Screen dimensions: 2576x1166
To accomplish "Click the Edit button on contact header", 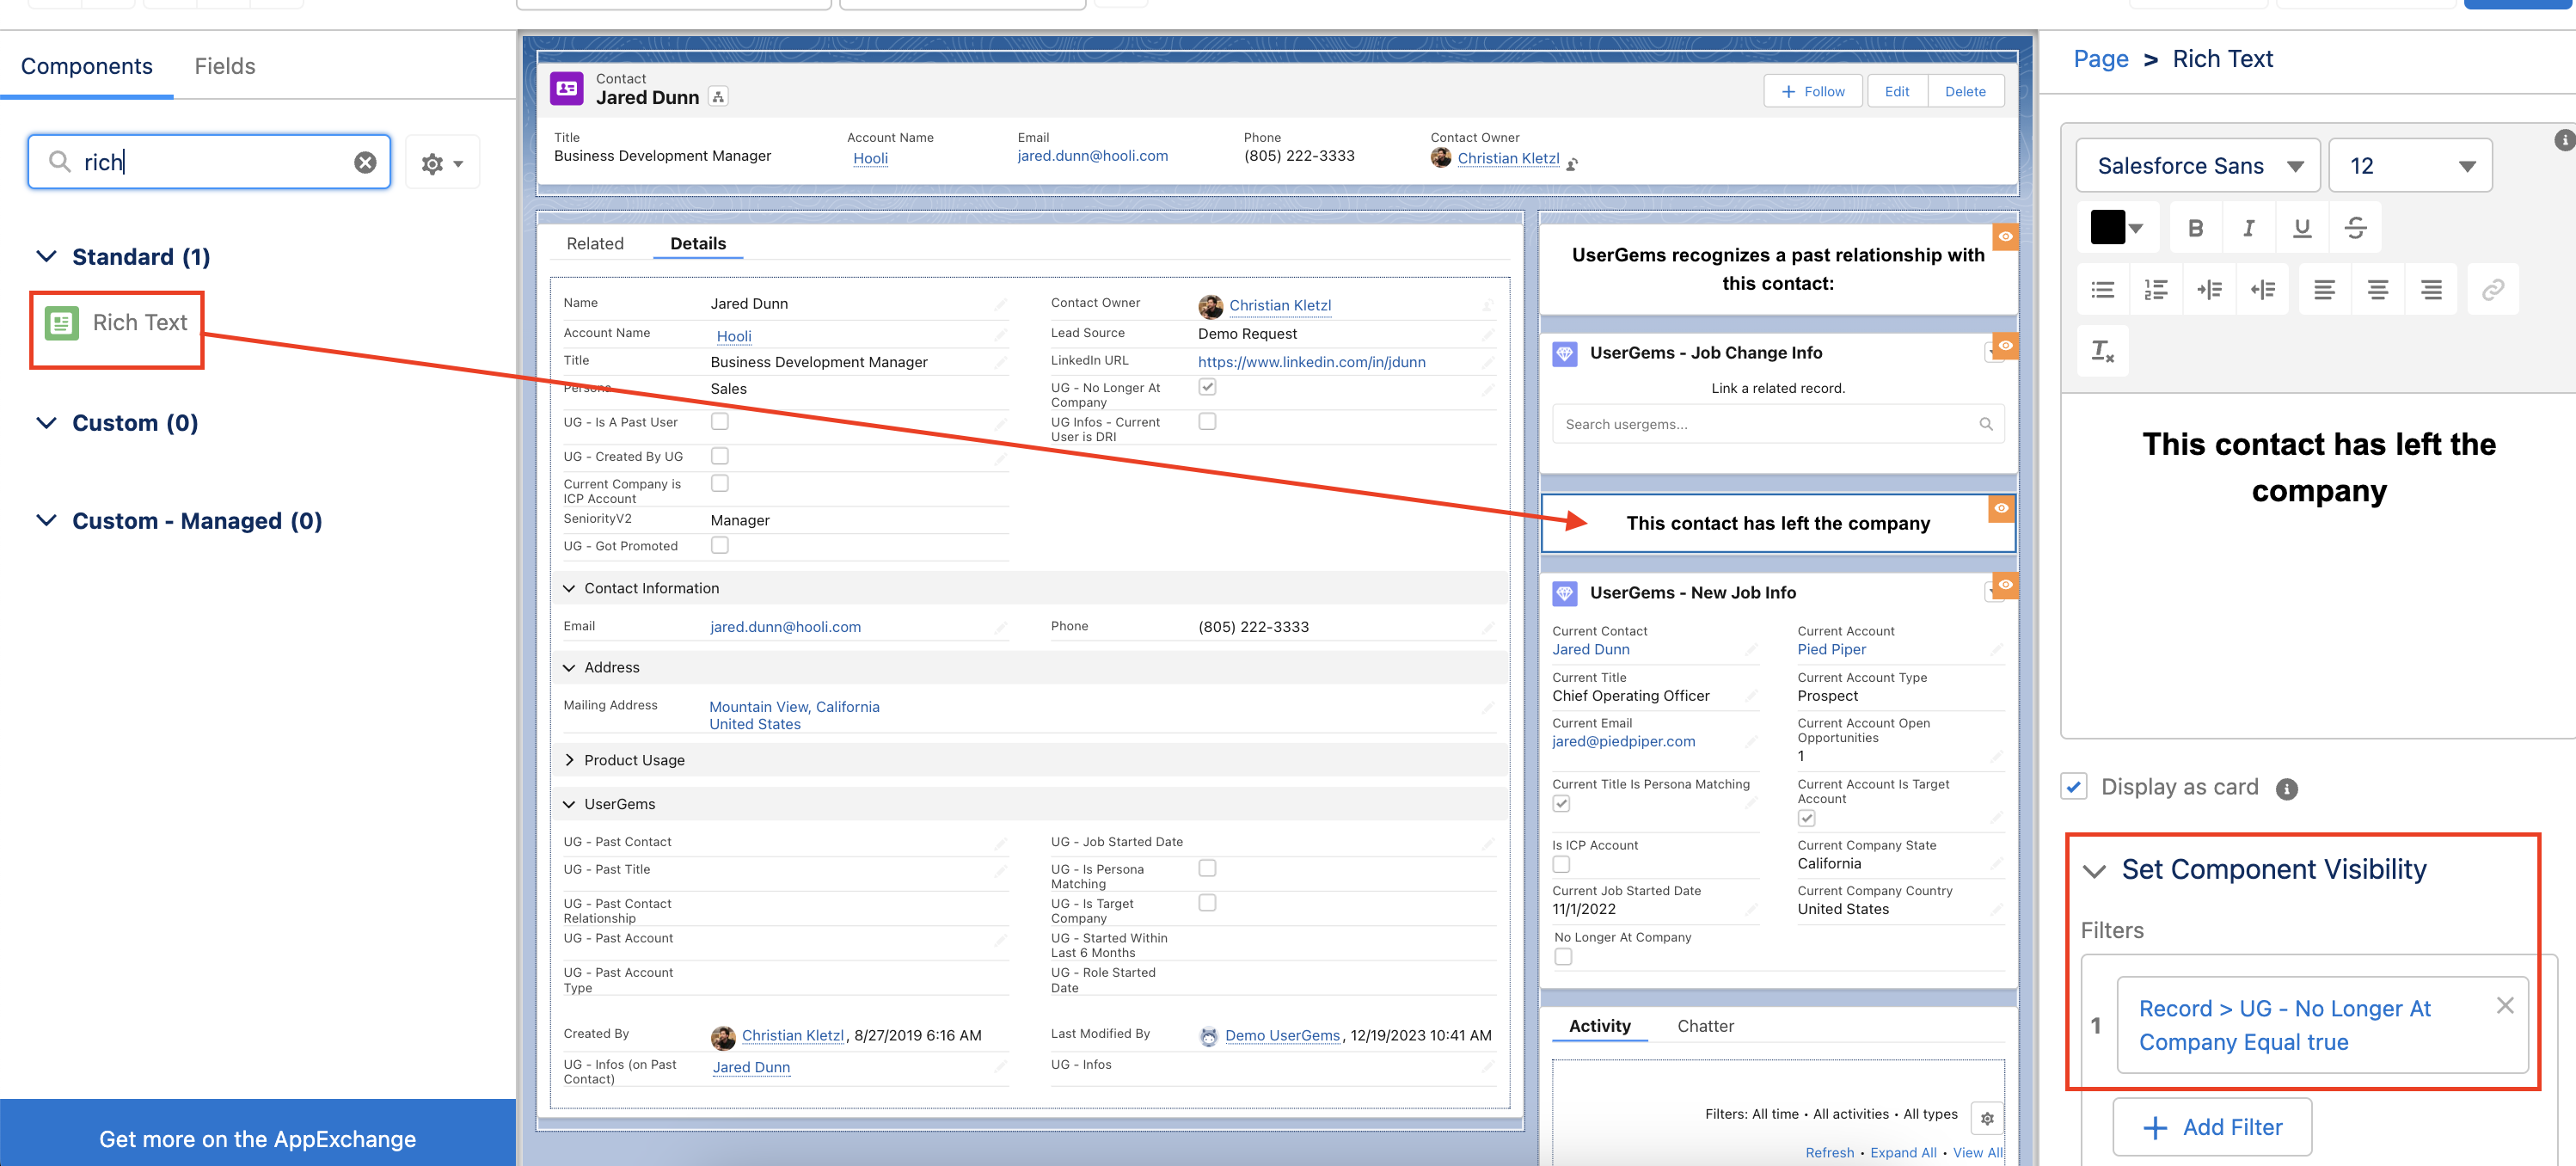I will [1897, 91].
